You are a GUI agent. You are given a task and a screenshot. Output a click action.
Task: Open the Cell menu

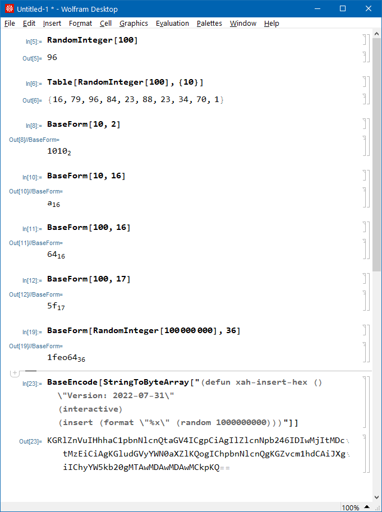click(x=106, y=24)
